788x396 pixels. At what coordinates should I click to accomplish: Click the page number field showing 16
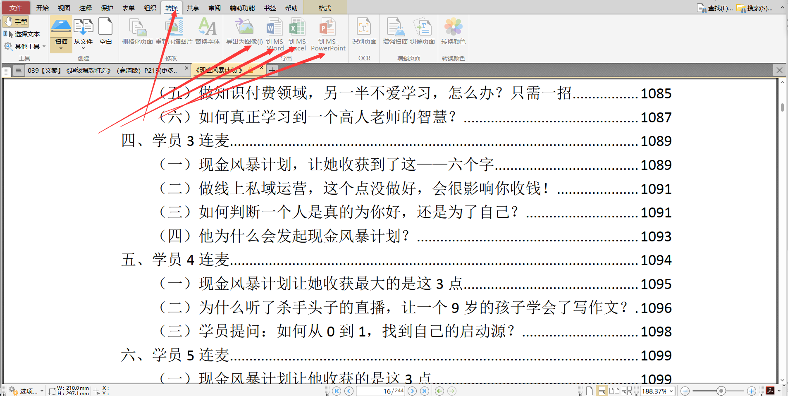click(380, 391)
